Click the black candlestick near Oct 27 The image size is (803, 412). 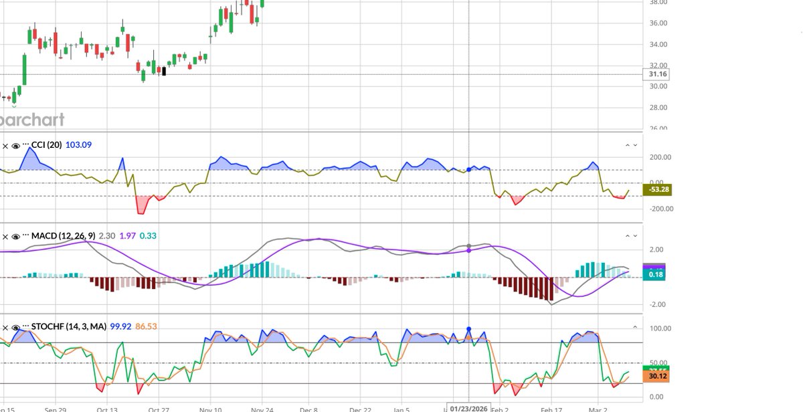coord(164,71)
